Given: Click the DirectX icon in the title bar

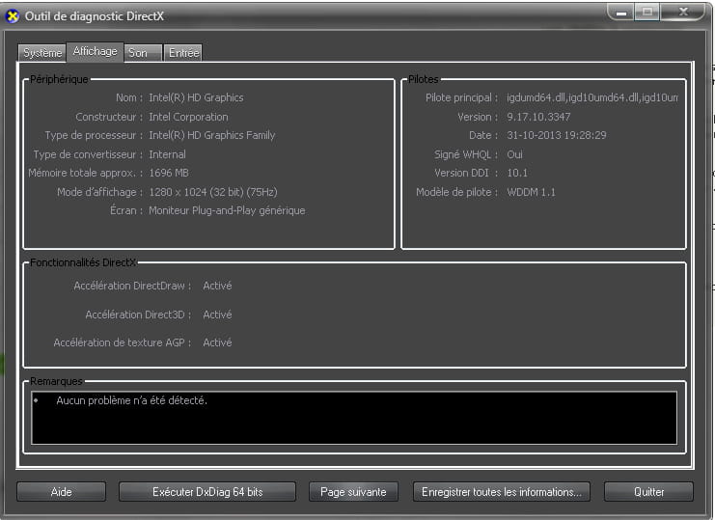Looking at the screenshot, I should pos(13,16).
